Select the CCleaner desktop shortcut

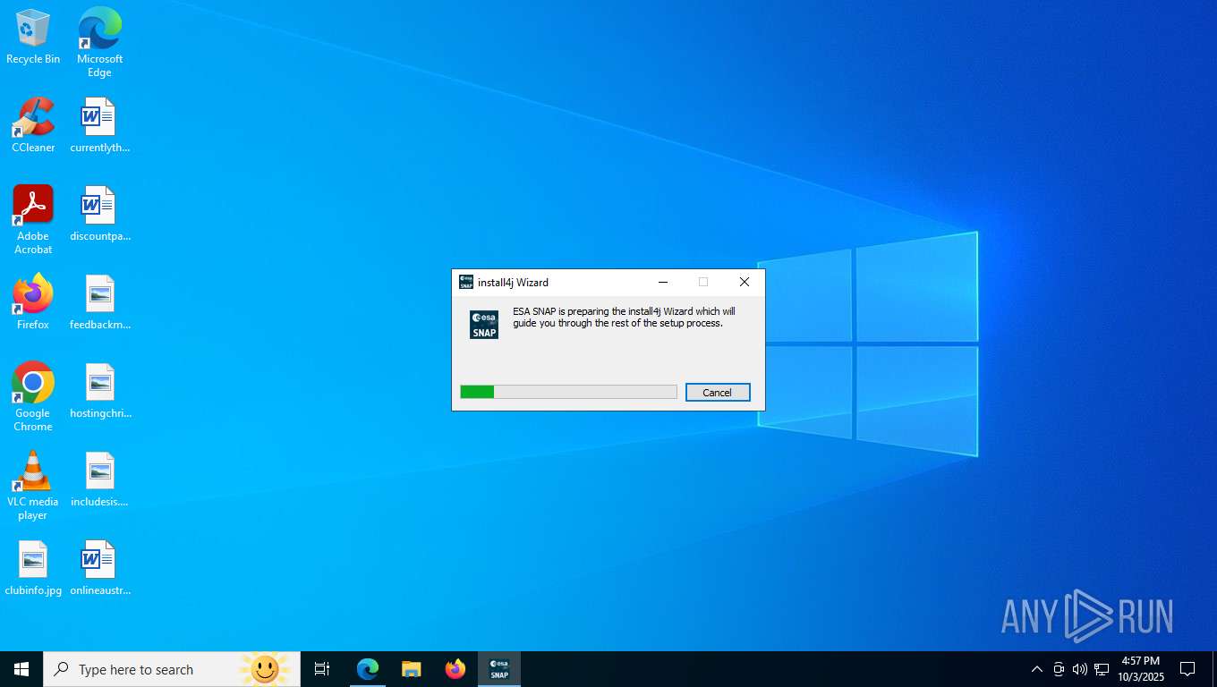(33, 125)
